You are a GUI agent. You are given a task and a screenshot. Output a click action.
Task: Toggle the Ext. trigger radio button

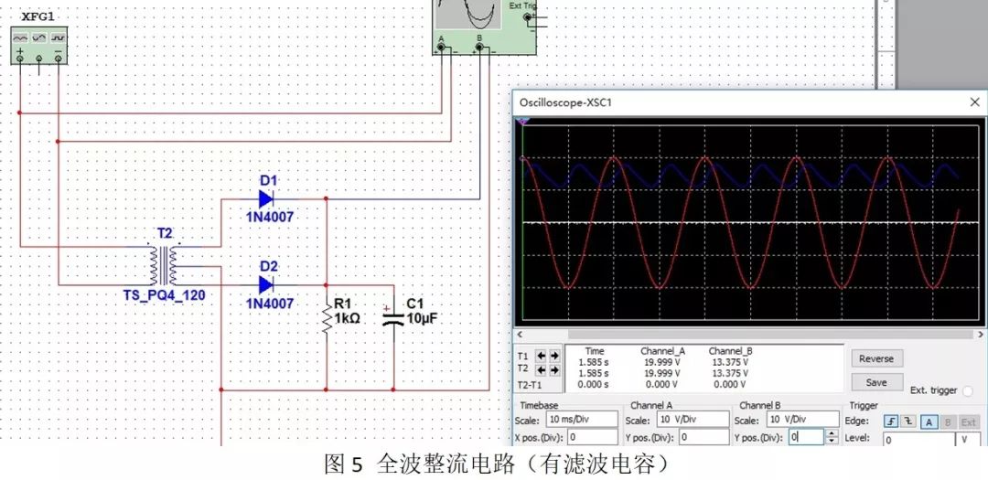coord(967,390)
